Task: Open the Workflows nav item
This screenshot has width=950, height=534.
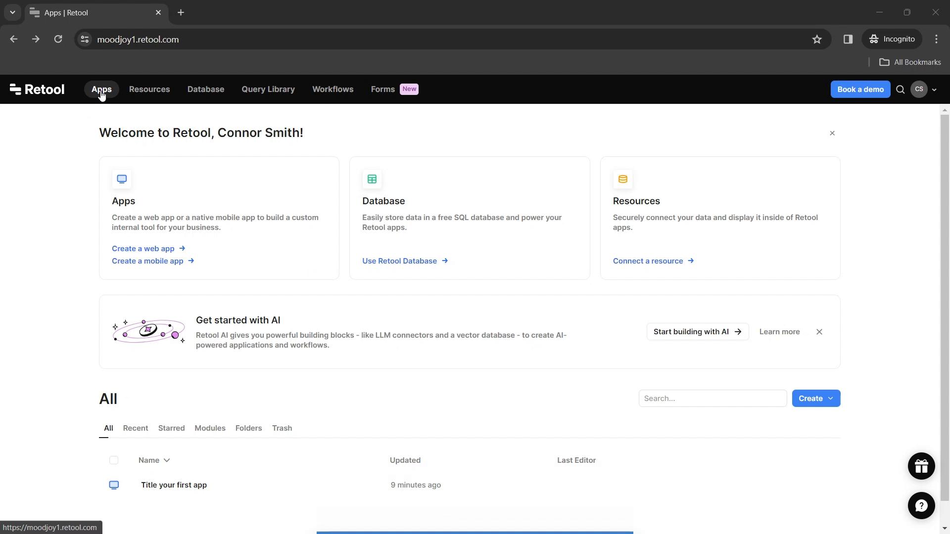Action: pos(333,89)
